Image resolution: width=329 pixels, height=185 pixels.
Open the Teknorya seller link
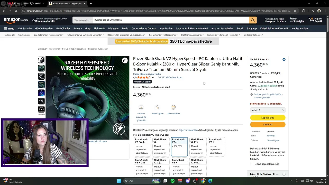click(x=271, y=136)
